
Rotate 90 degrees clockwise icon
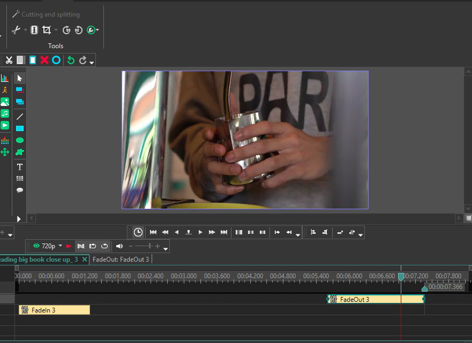(66, 30)
